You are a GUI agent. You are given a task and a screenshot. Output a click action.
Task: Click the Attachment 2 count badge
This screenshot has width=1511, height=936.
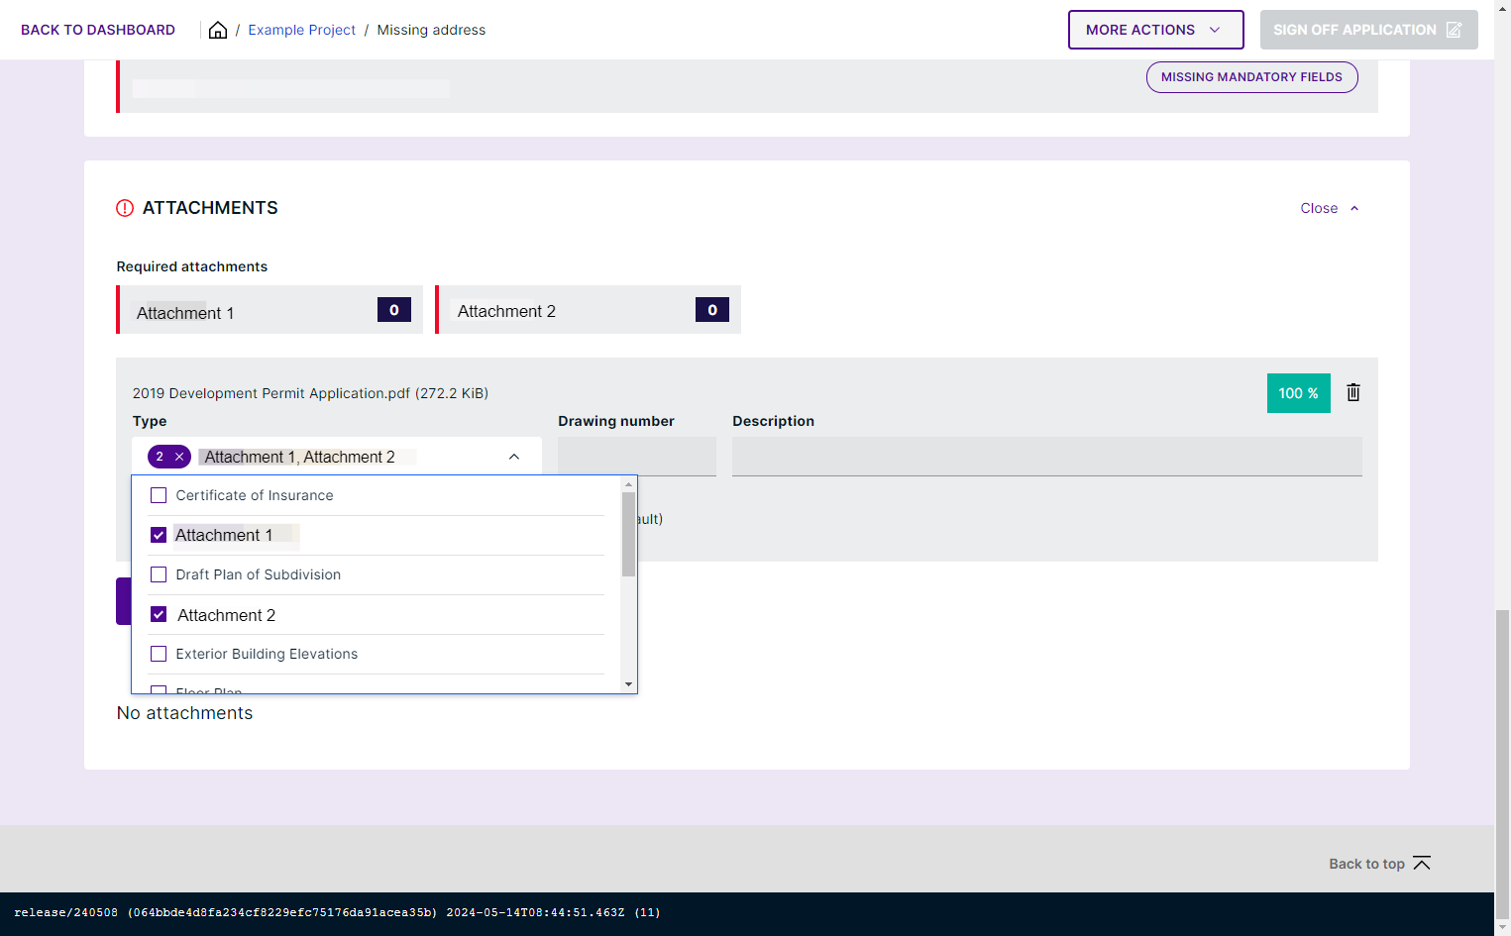click(x=712, y=310)
